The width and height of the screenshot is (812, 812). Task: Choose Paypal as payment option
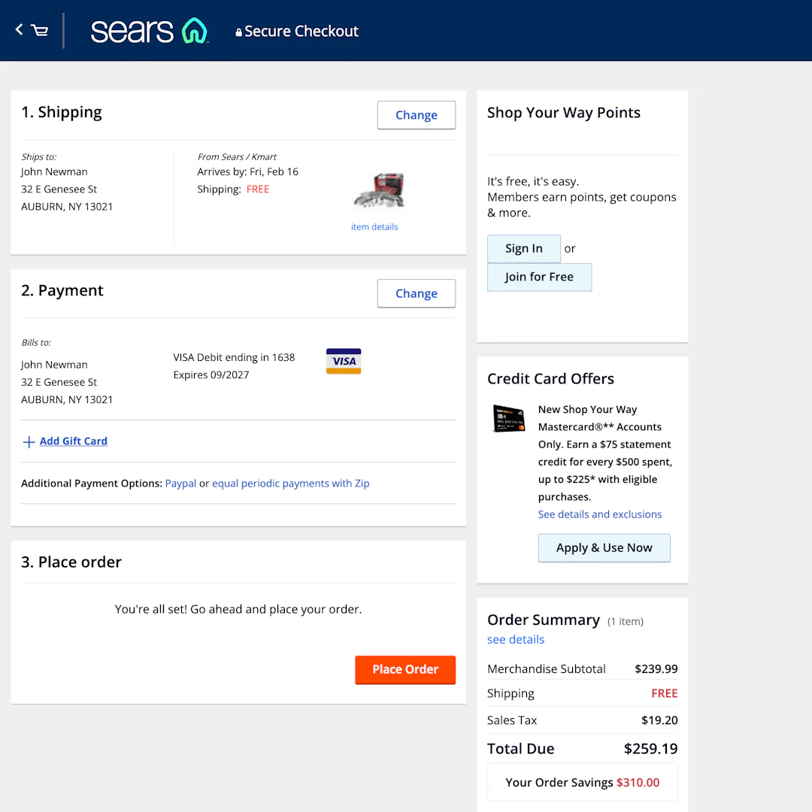180,483
